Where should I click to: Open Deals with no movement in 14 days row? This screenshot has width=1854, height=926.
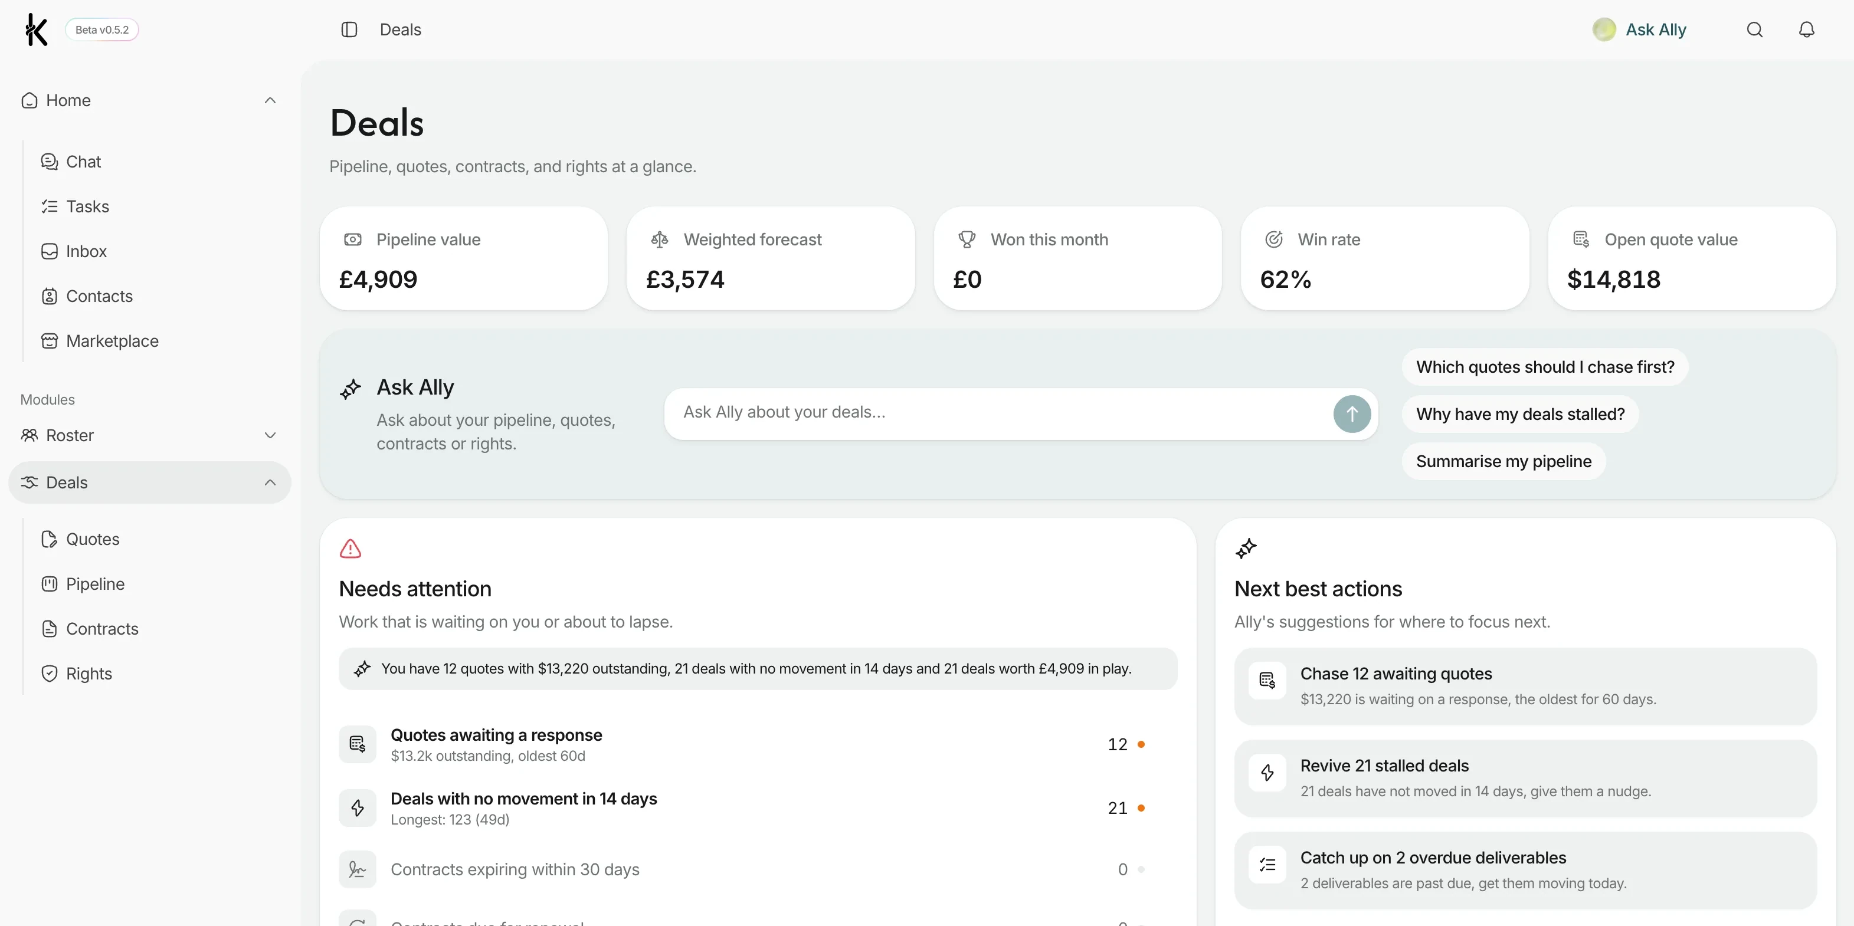pyautogui.click(x=757, y=809)
